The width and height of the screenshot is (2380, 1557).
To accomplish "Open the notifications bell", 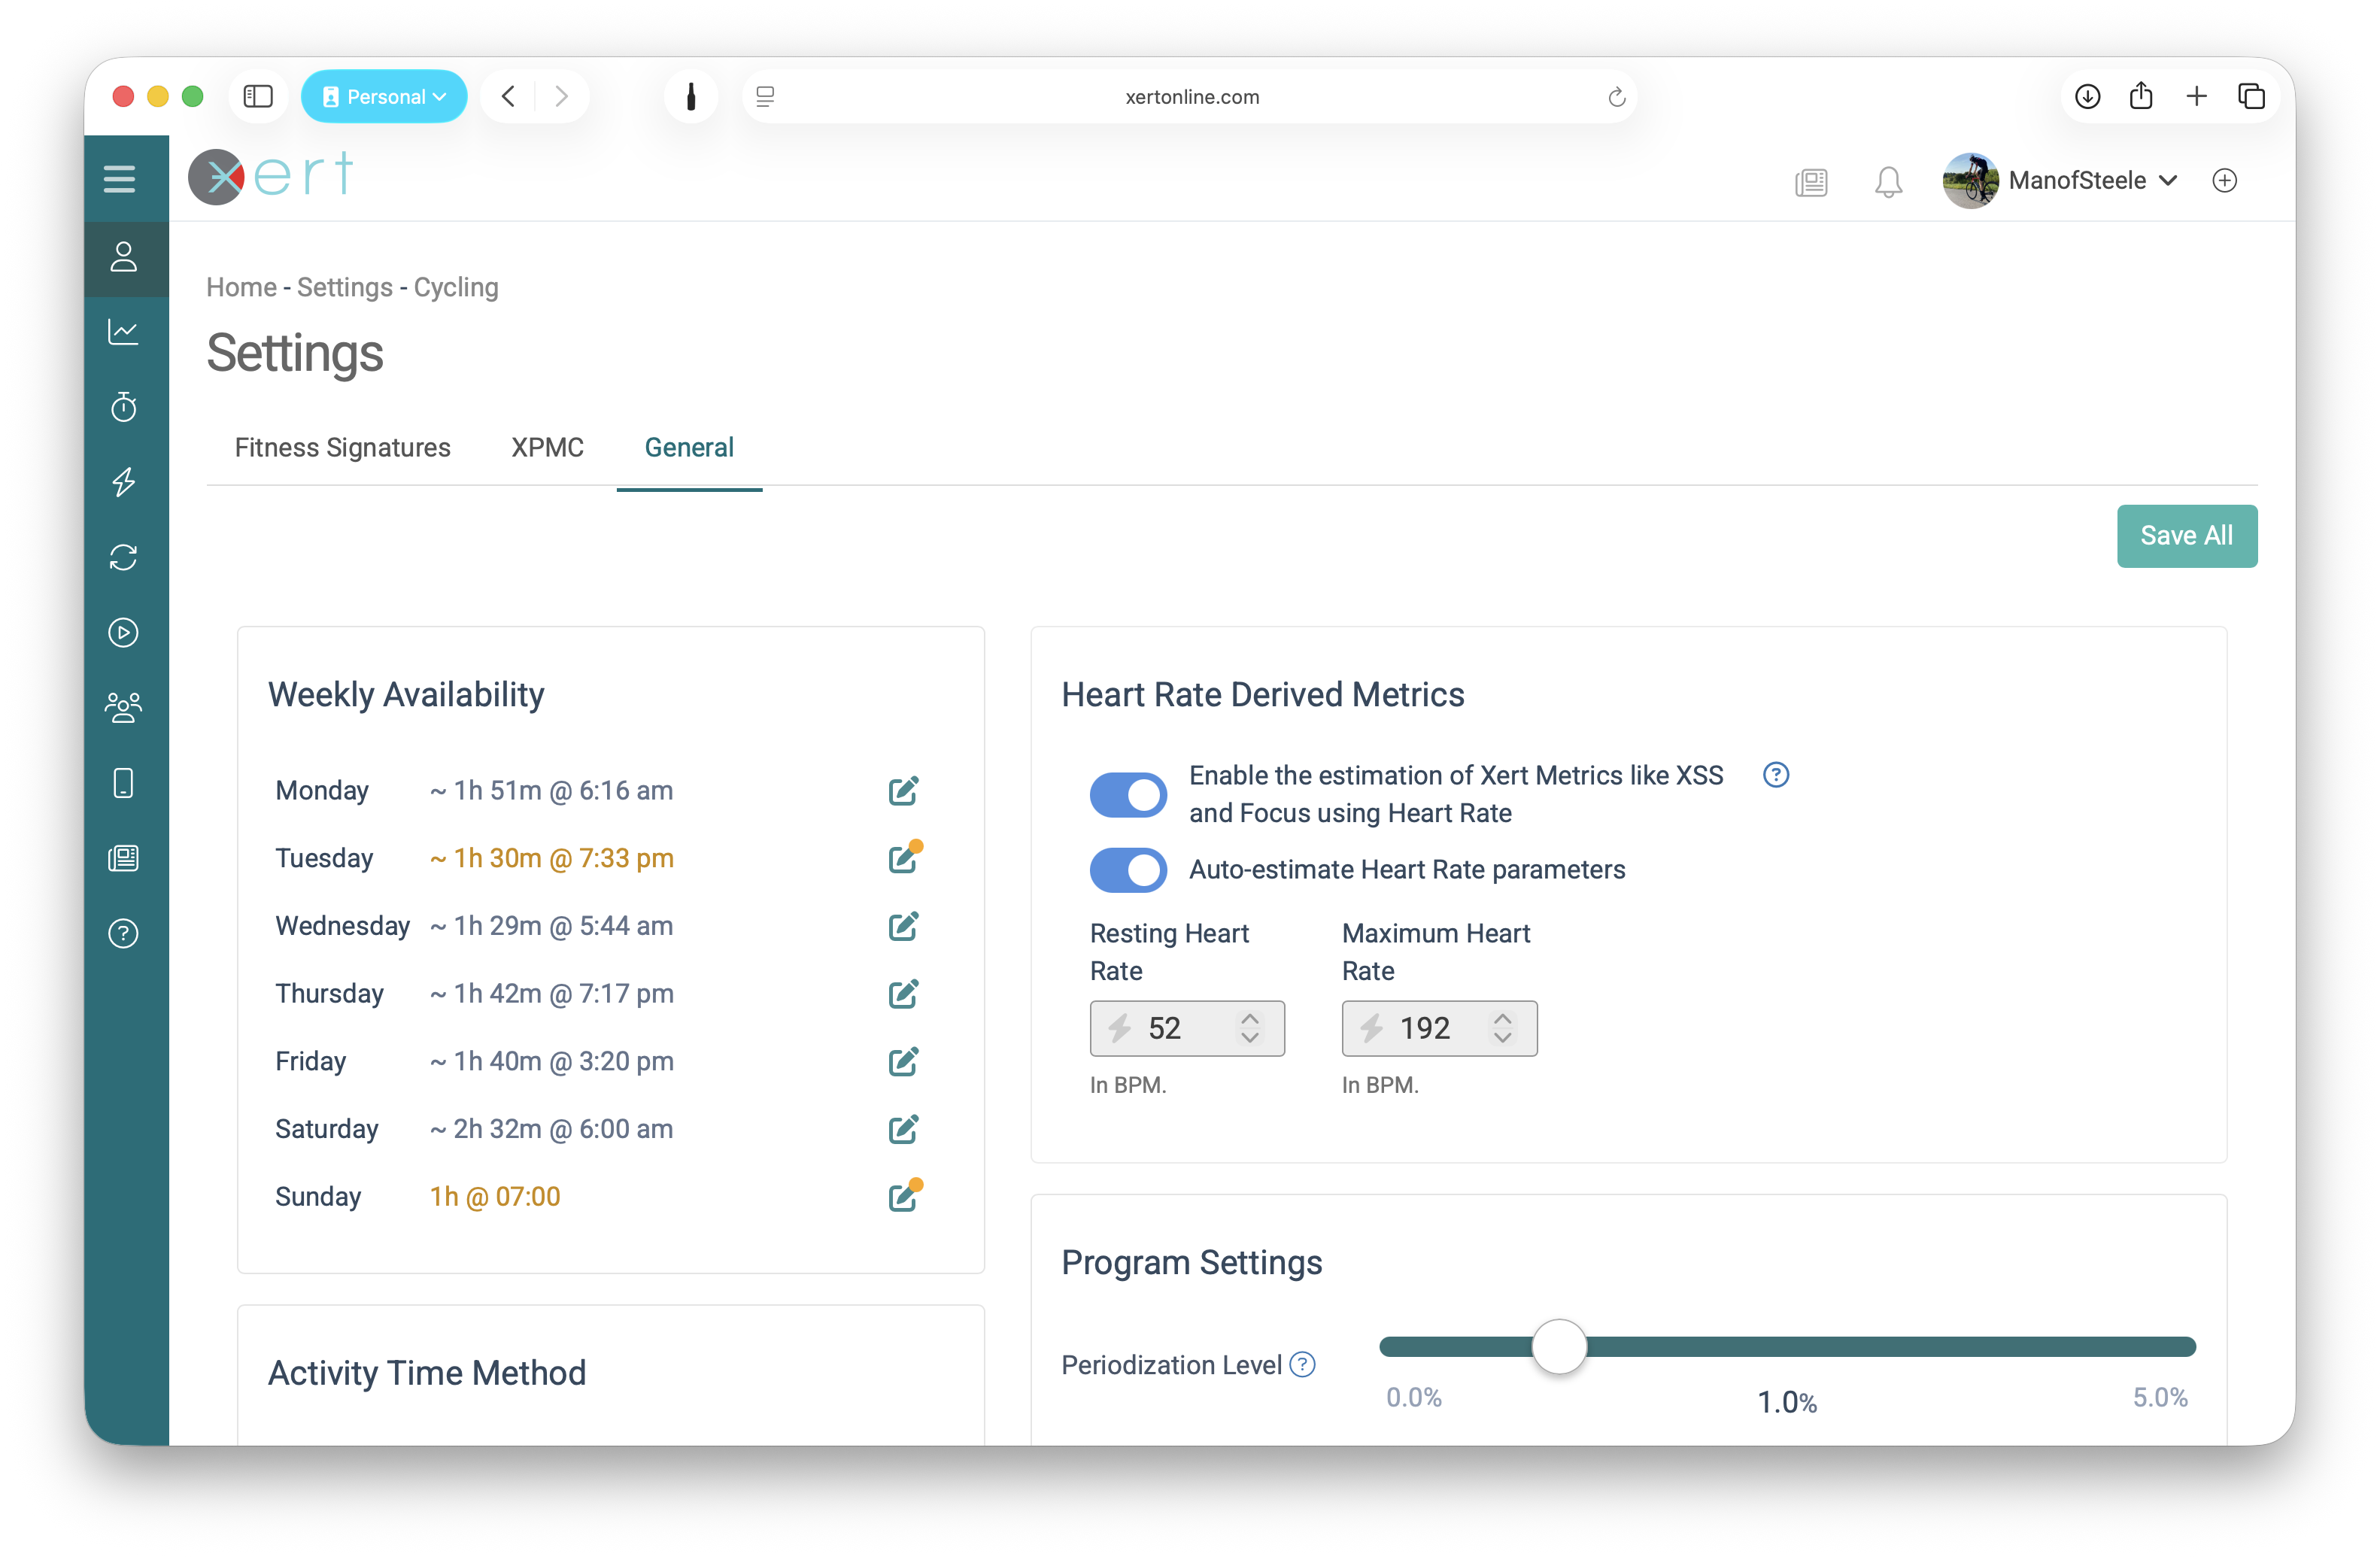I will (x=1888, y=181).
